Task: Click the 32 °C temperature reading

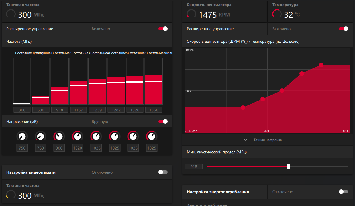Action: 292,15
